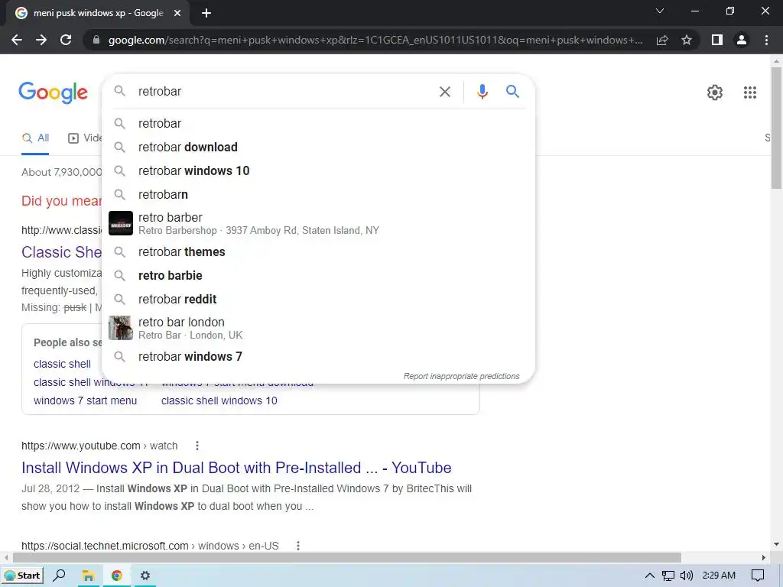Open the Windows Start menu
This screenshot has height=587, width=783.
22,576
